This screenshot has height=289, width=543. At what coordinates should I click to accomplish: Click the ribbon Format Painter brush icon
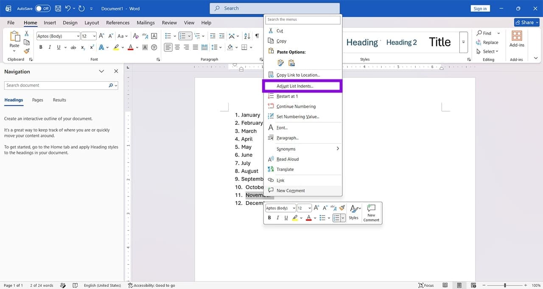tap(27, 51)
